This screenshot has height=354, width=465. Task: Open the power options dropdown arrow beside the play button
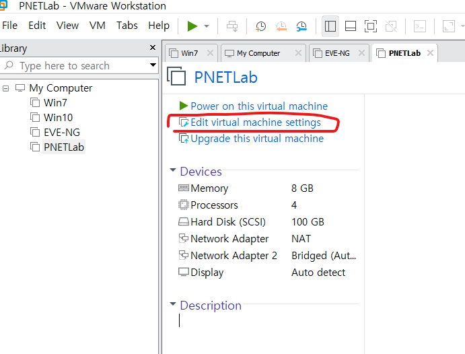[x=207, y=26]
